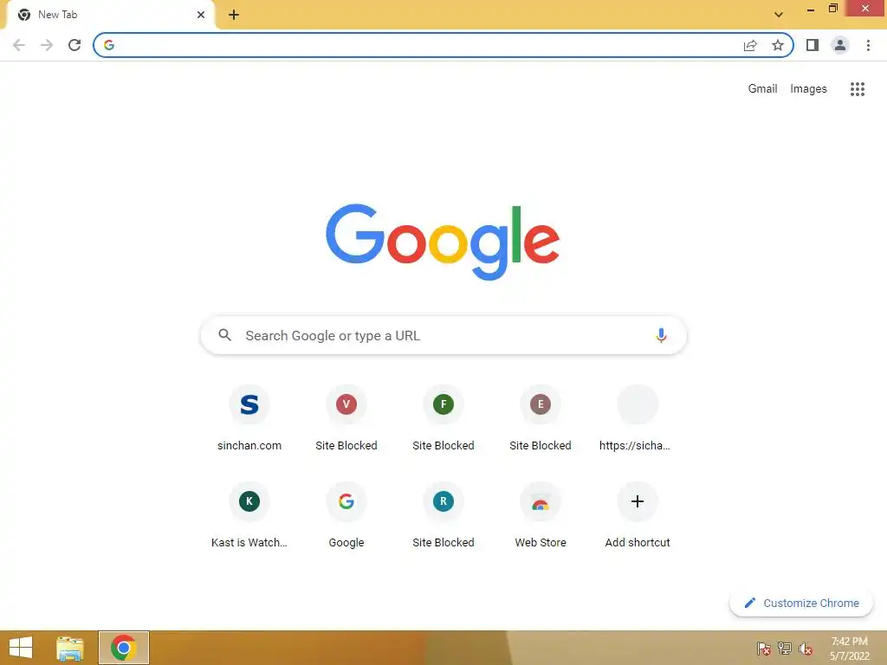887x665 pixels.
Task: Open the Windows Start button
Action: (21, 648)
